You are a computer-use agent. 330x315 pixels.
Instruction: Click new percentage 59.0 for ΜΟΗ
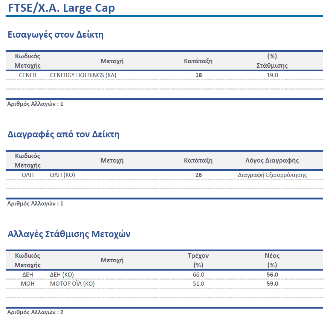(272, 284)
